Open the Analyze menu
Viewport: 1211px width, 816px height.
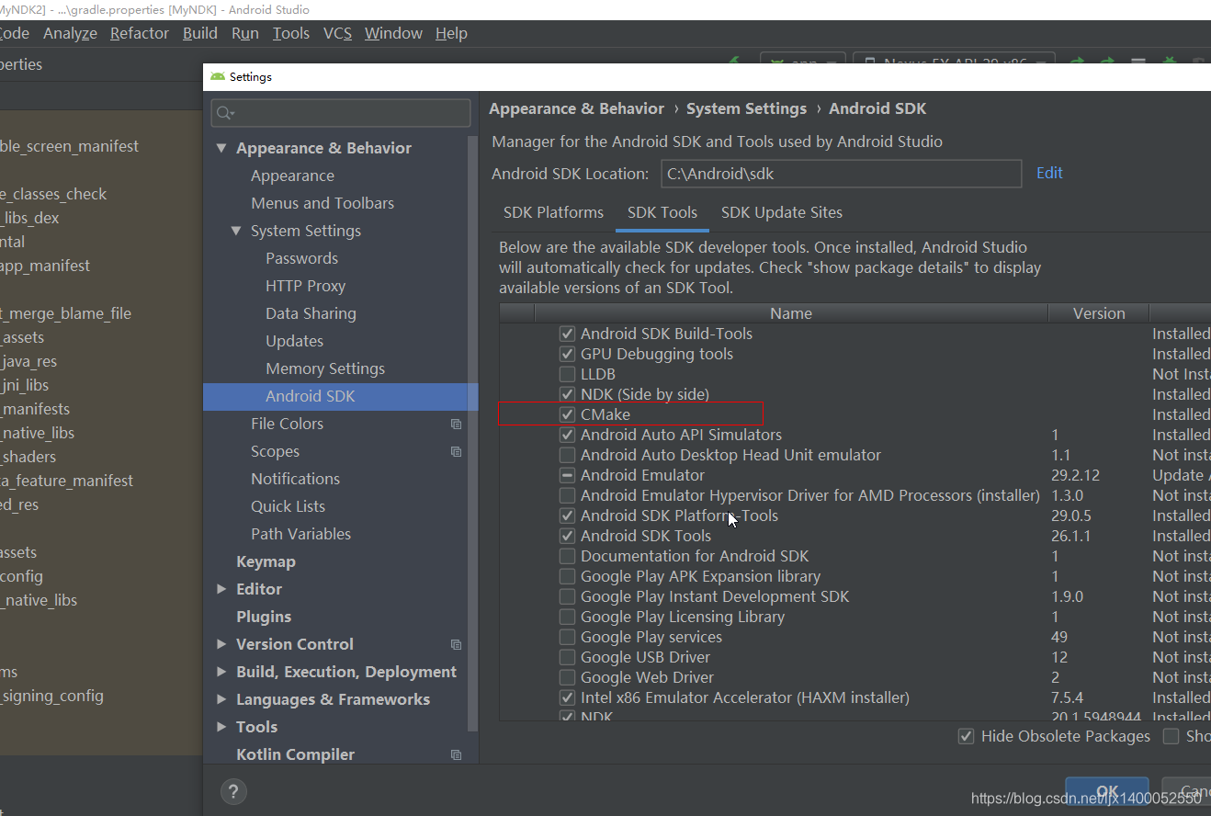[x=70, y=33]
